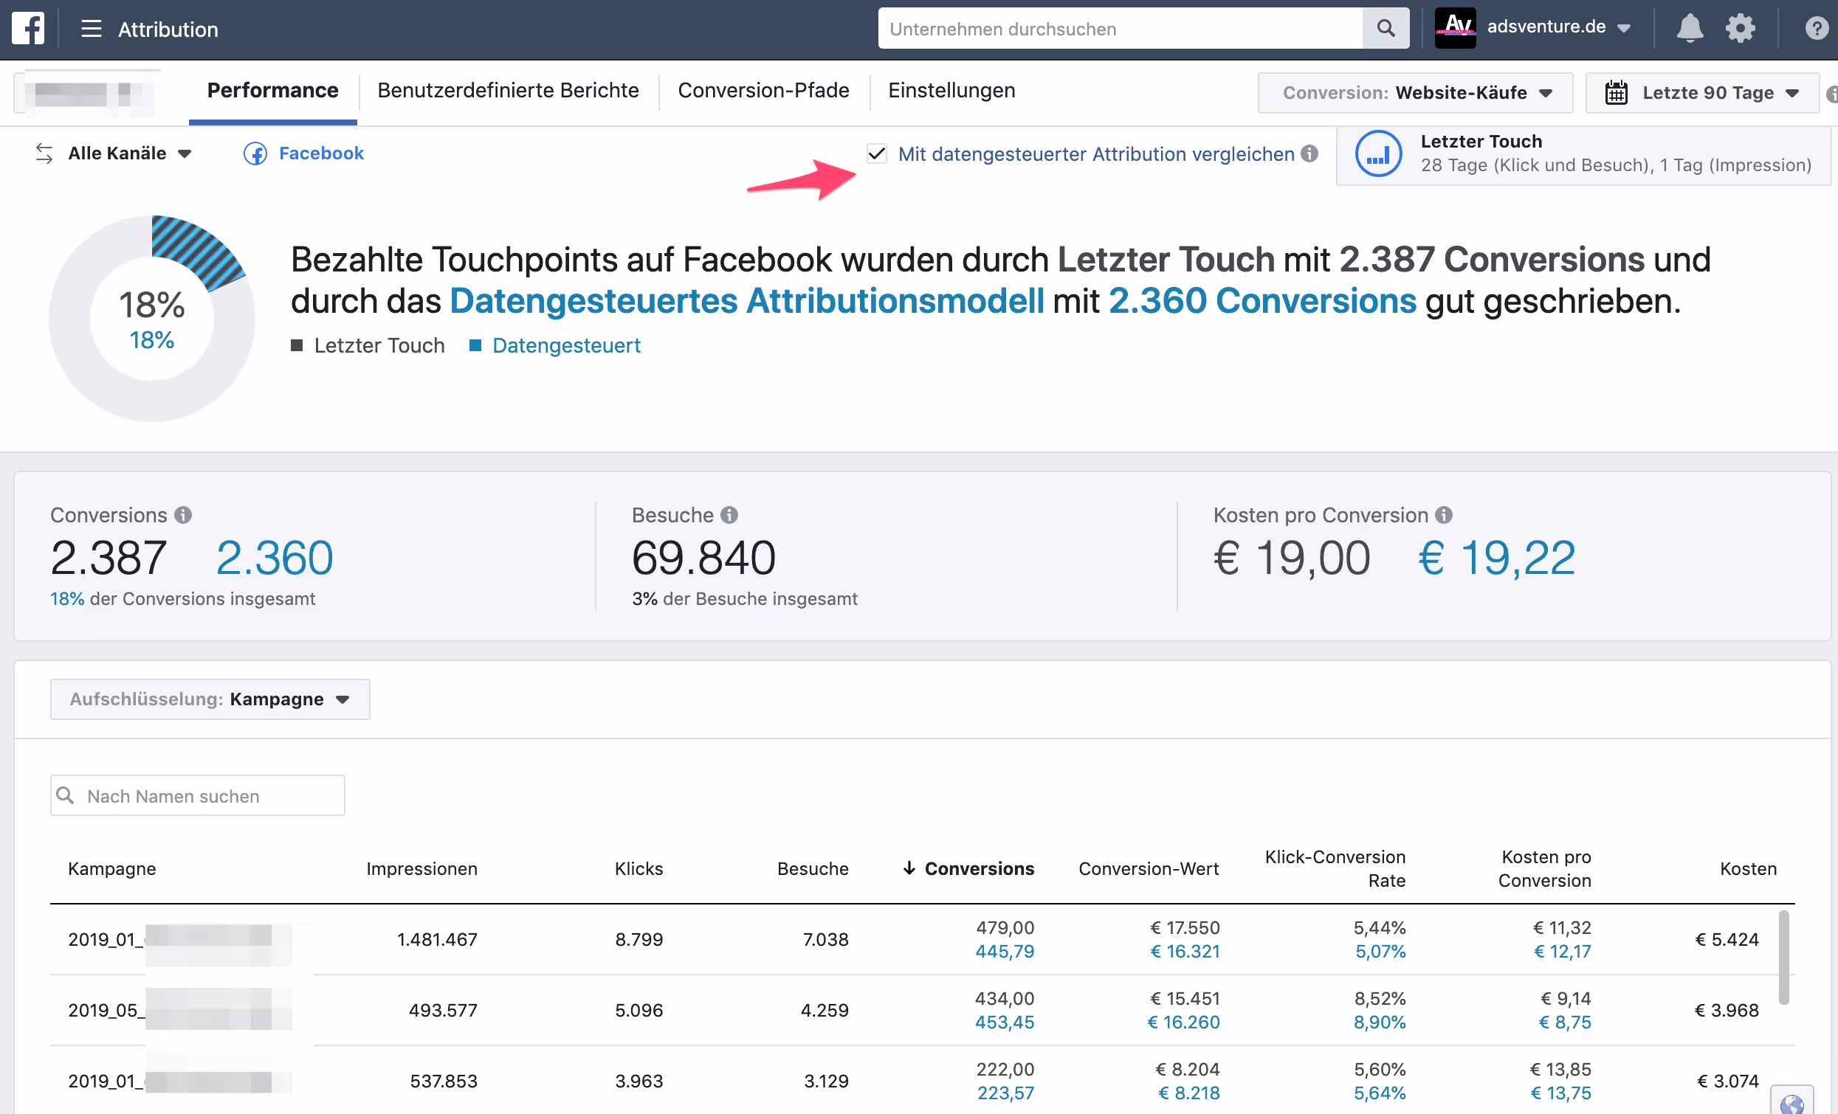Screen dimensions: 1838x1114
Task: Click the Facebook logo icon
Action: pos(28,29)
